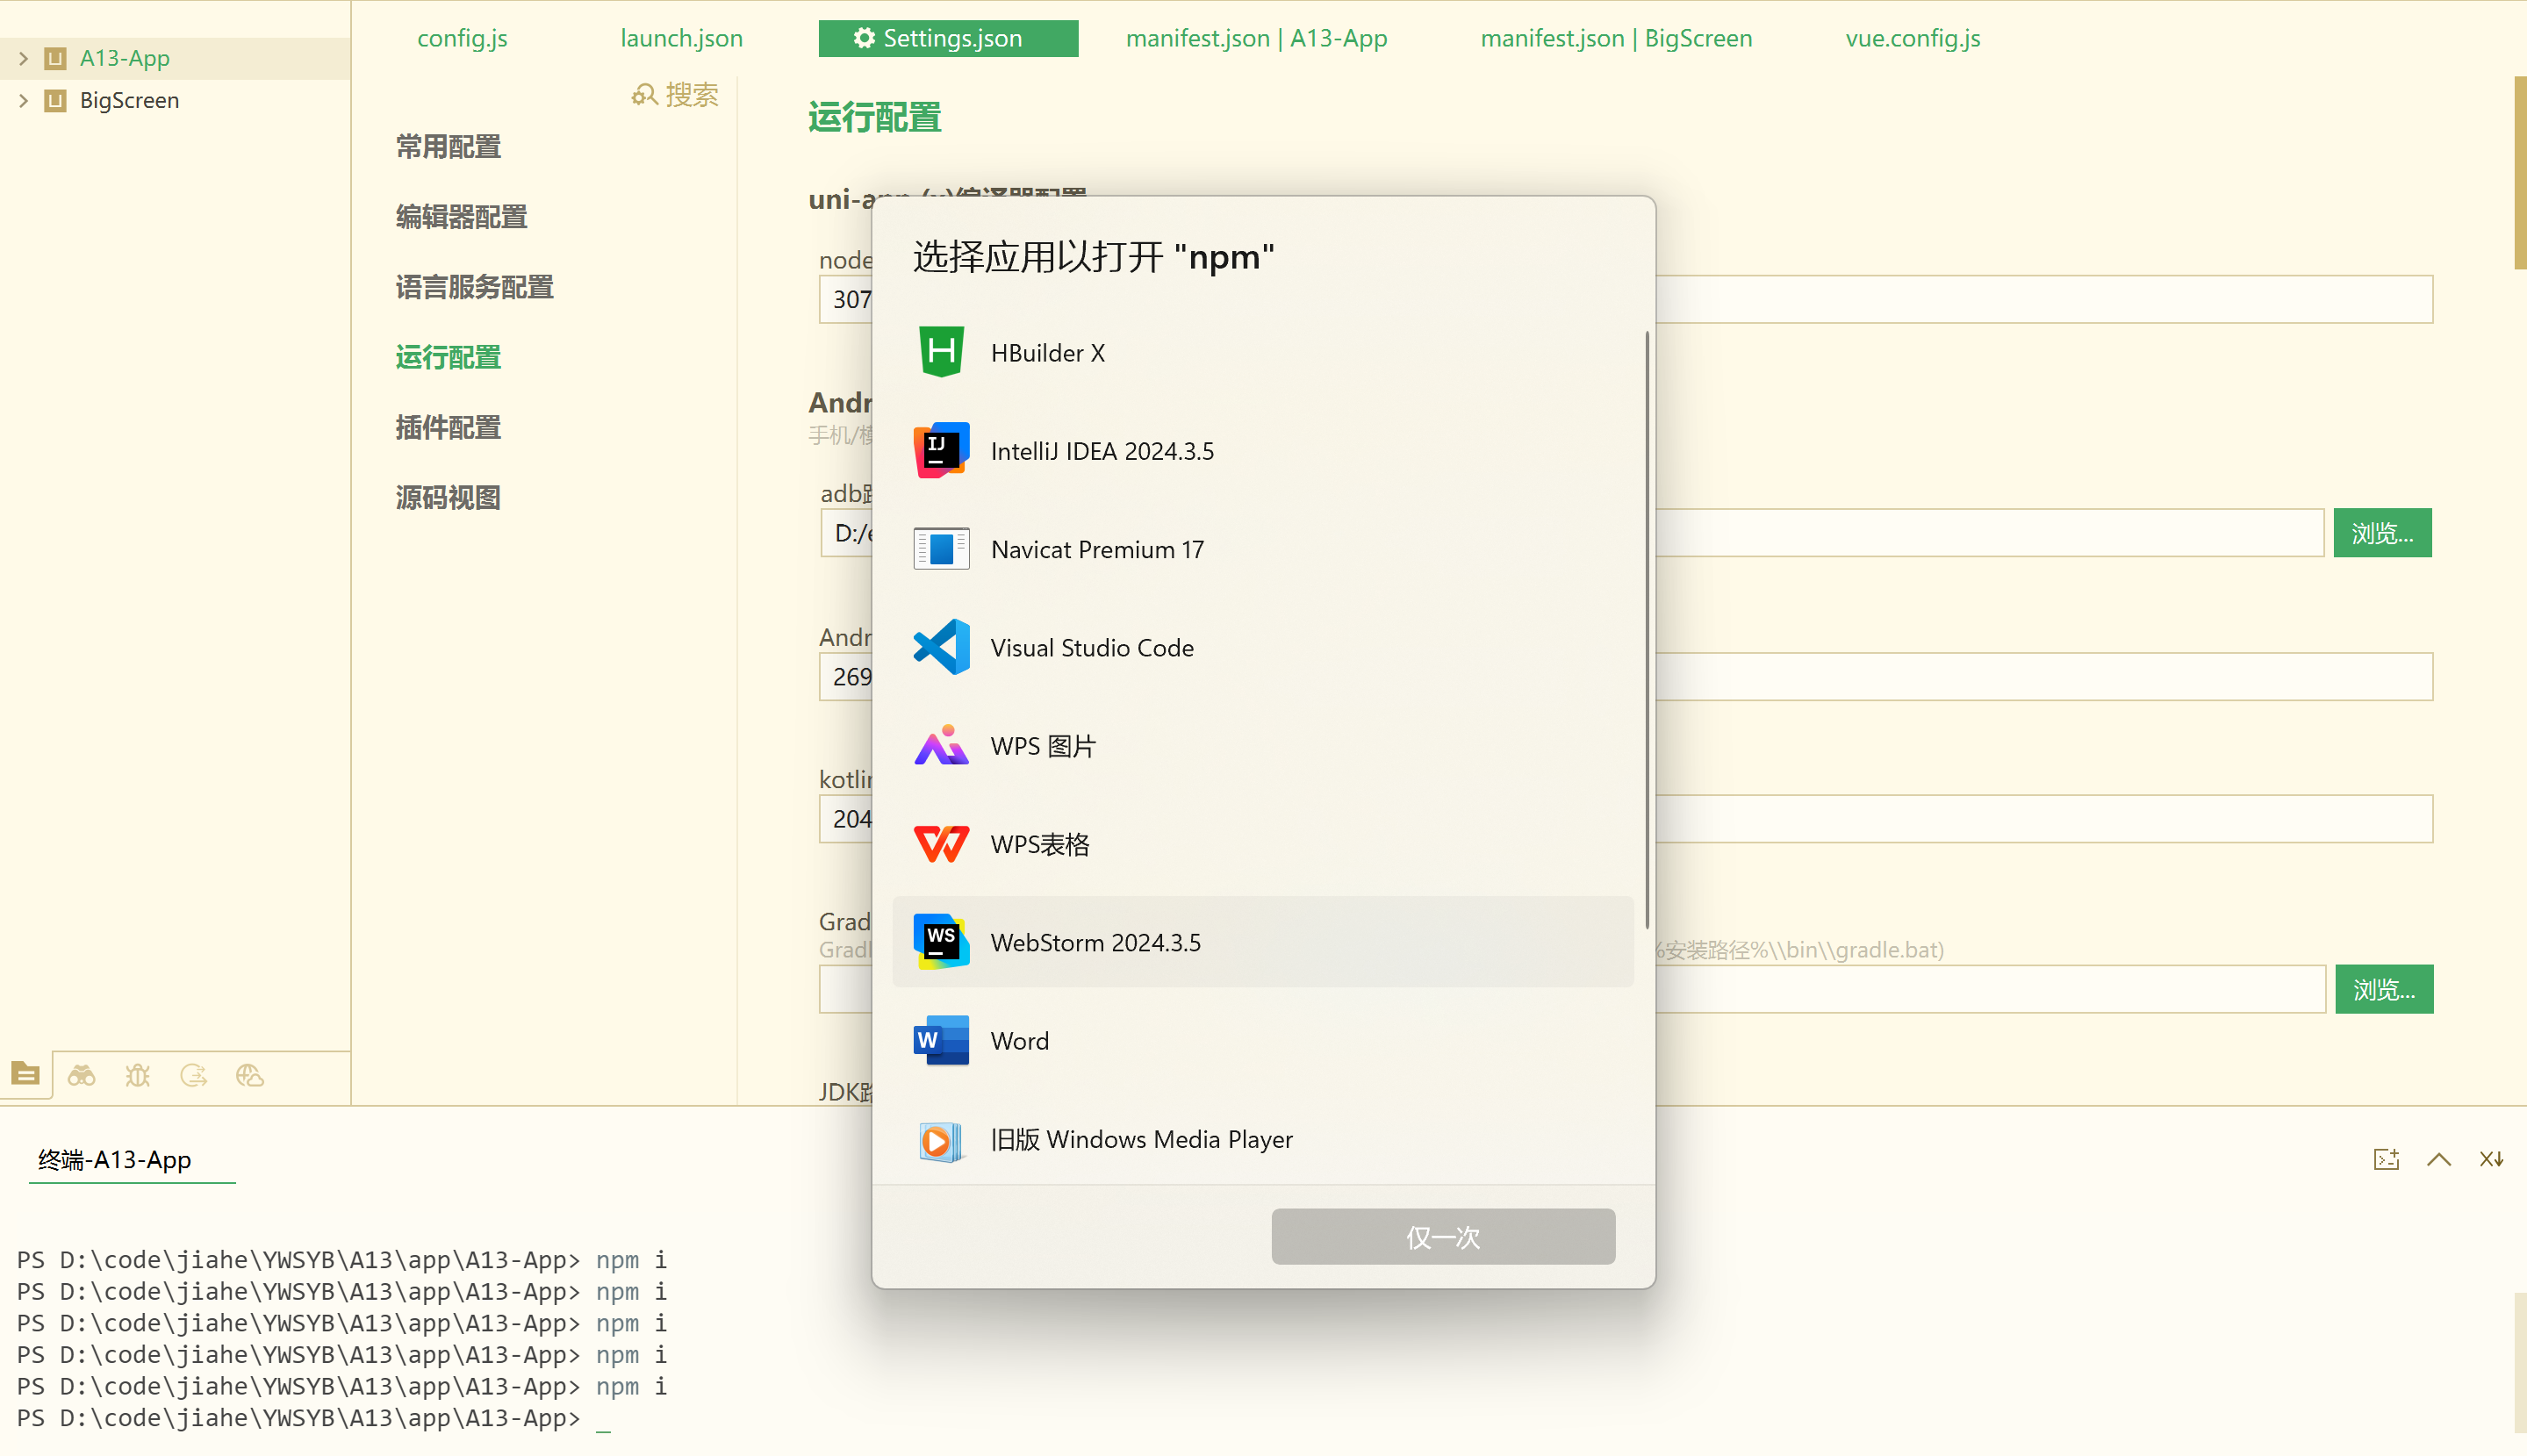Click the BigScreen project folder icon

(x=56, y=100)
